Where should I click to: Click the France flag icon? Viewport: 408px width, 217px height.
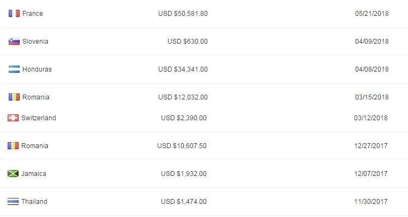(14, 13)
